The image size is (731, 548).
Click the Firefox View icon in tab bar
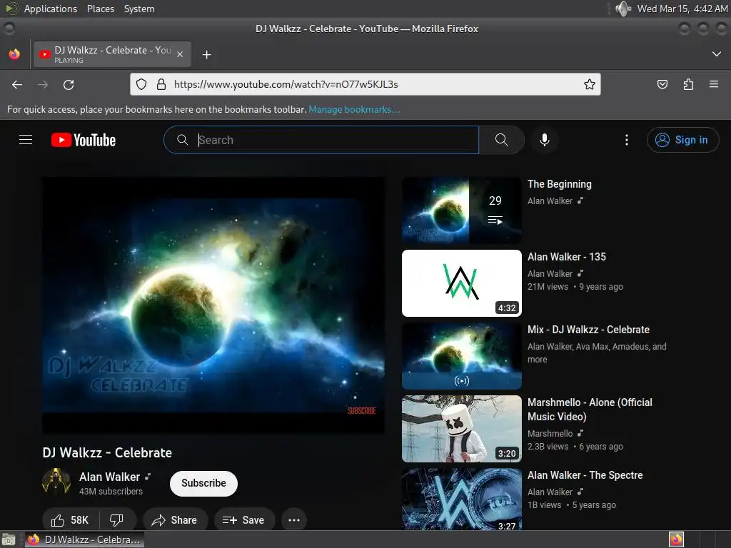pyautogui.click(x=14, y=54)
